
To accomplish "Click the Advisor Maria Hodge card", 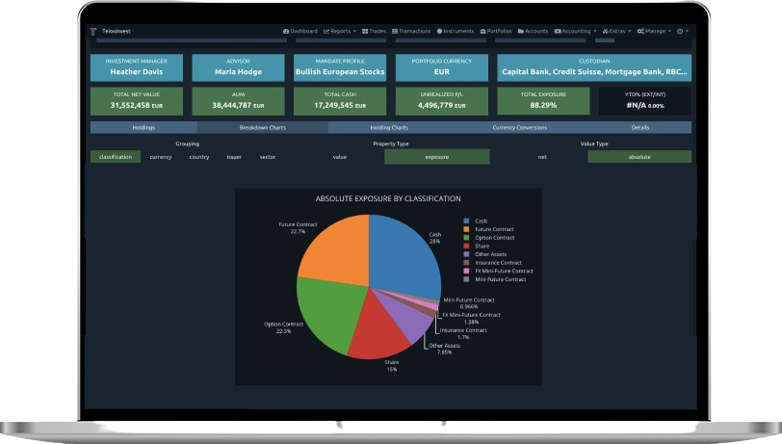I will [x=239, y=67].
